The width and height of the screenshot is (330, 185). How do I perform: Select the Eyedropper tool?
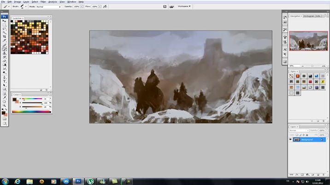[x=5, y=98]
